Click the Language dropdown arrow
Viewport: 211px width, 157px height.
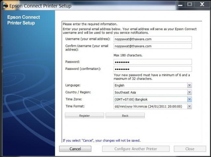190,85
